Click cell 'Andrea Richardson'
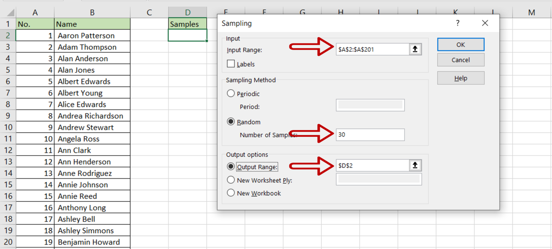This screenshot has height=249, width=552. (92, 116)
